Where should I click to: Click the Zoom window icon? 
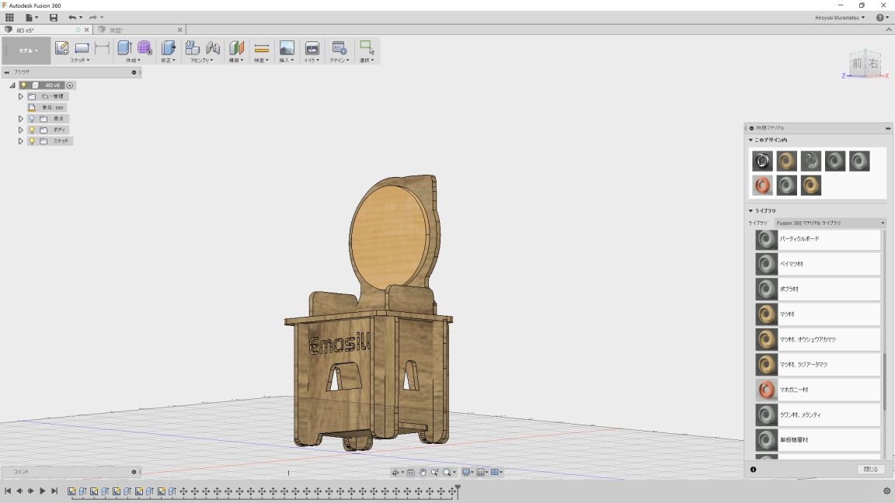435,472
